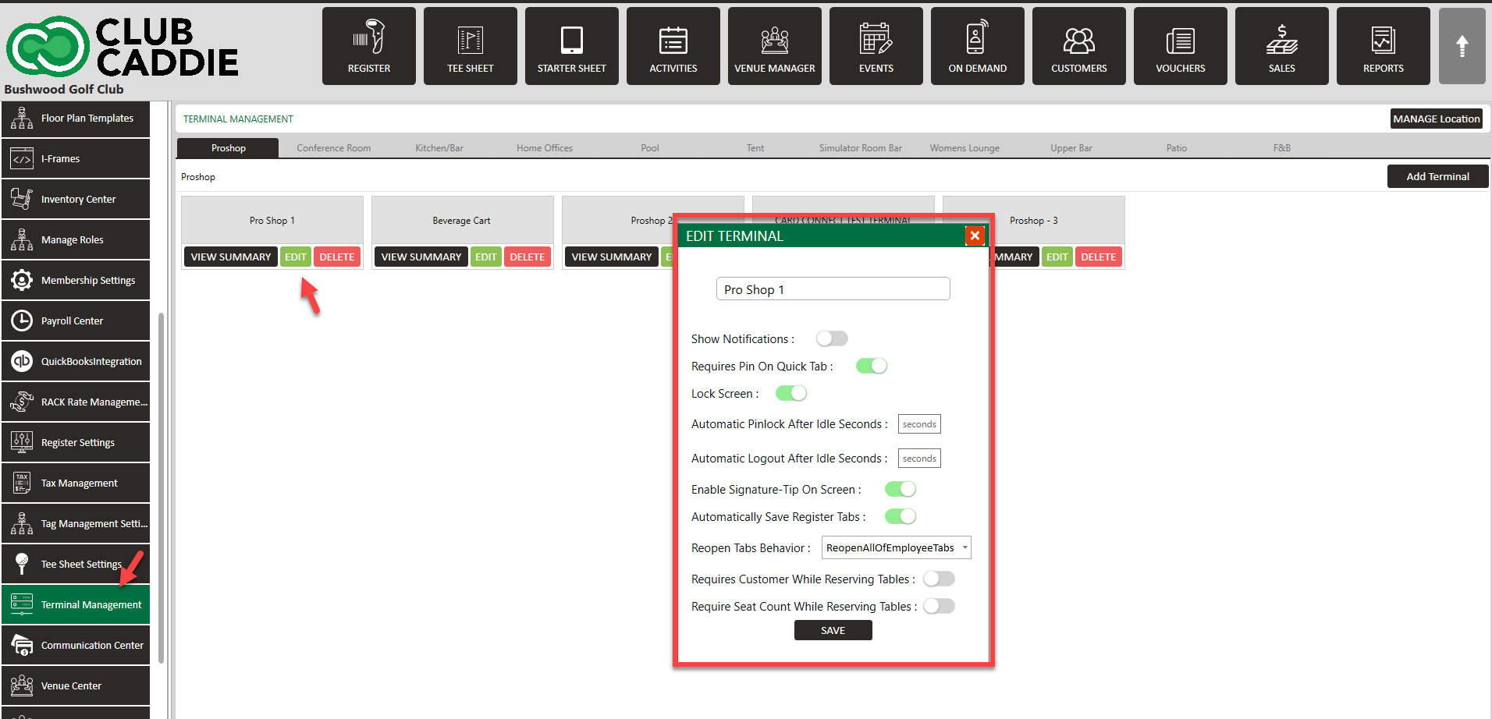Expand the Reopen Tabs Behavior dropdown
This screenshot has width=1492, height=719.
[x=896, y=548]
